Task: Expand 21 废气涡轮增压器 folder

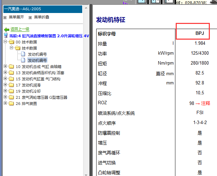Action: 5,97
